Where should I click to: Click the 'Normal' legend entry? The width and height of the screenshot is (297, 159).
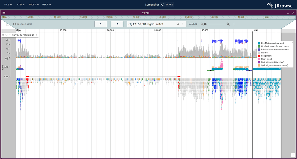tap(264, 53)
